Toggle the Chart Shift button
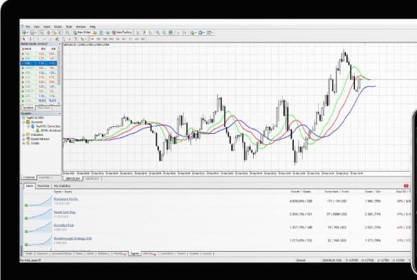The width and height of the screenshot is (417, 280). (x=185, y=32)
